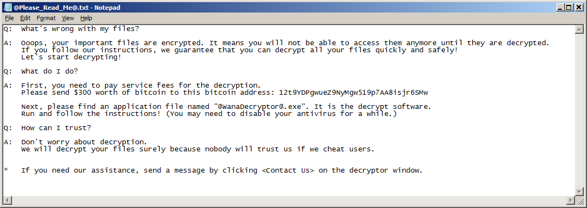This screenshot has height=208, width=587.
Task: Minimize the Notepad window
Action: pos(560,8)
